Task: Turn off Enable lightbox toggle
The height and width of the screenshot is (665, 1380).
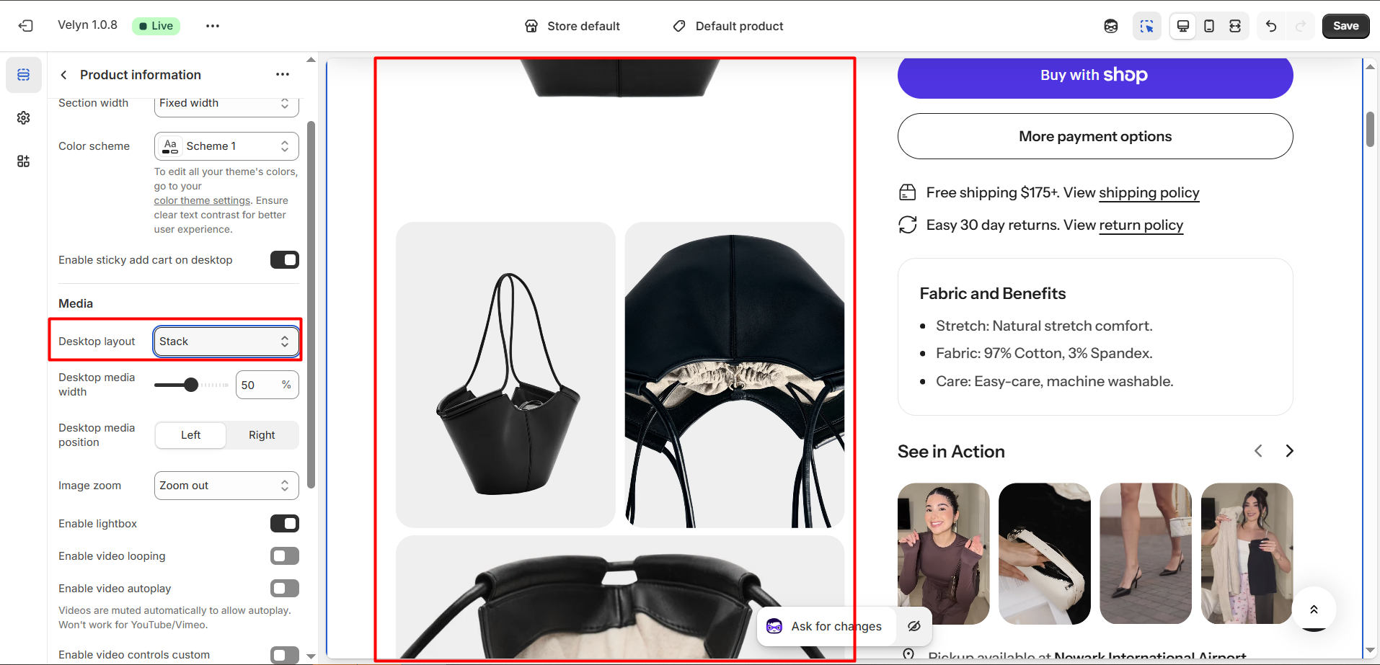Action: coord(284,524)
